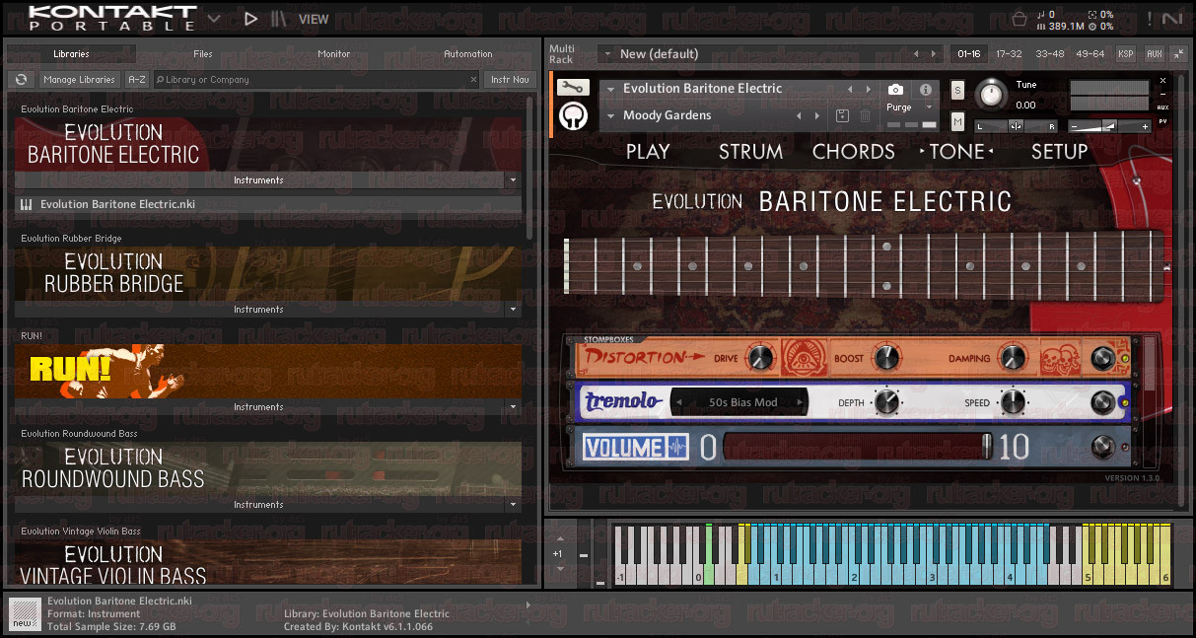Toggle the KSP script panel
This screenshot has height=638, width=1196.
[1125, 54]
